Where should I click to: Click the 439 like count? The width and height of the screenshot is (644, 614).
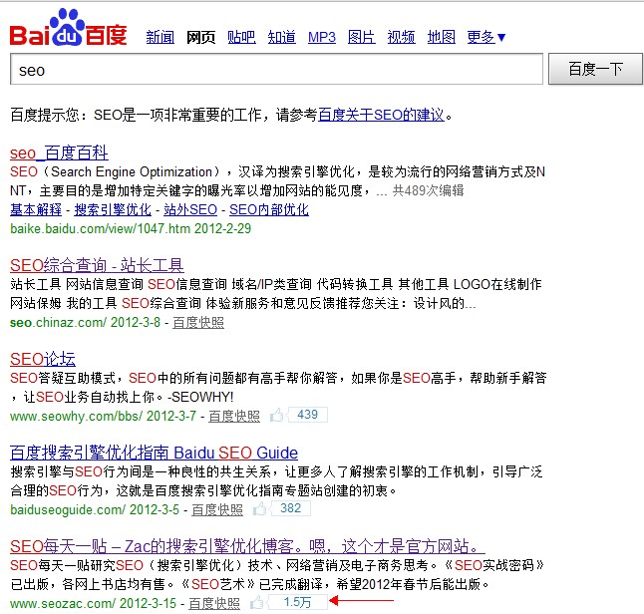(308, 415)
